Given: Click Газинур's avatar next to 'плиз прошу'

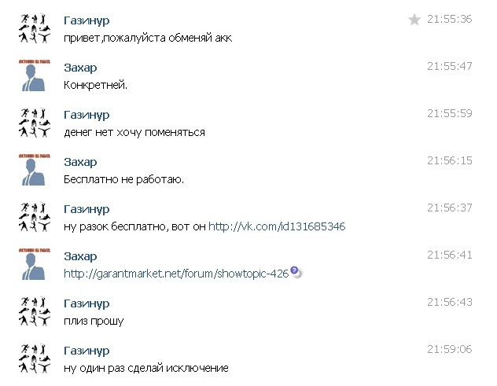Looking at the screenshot, I should (x=35, y=311).
